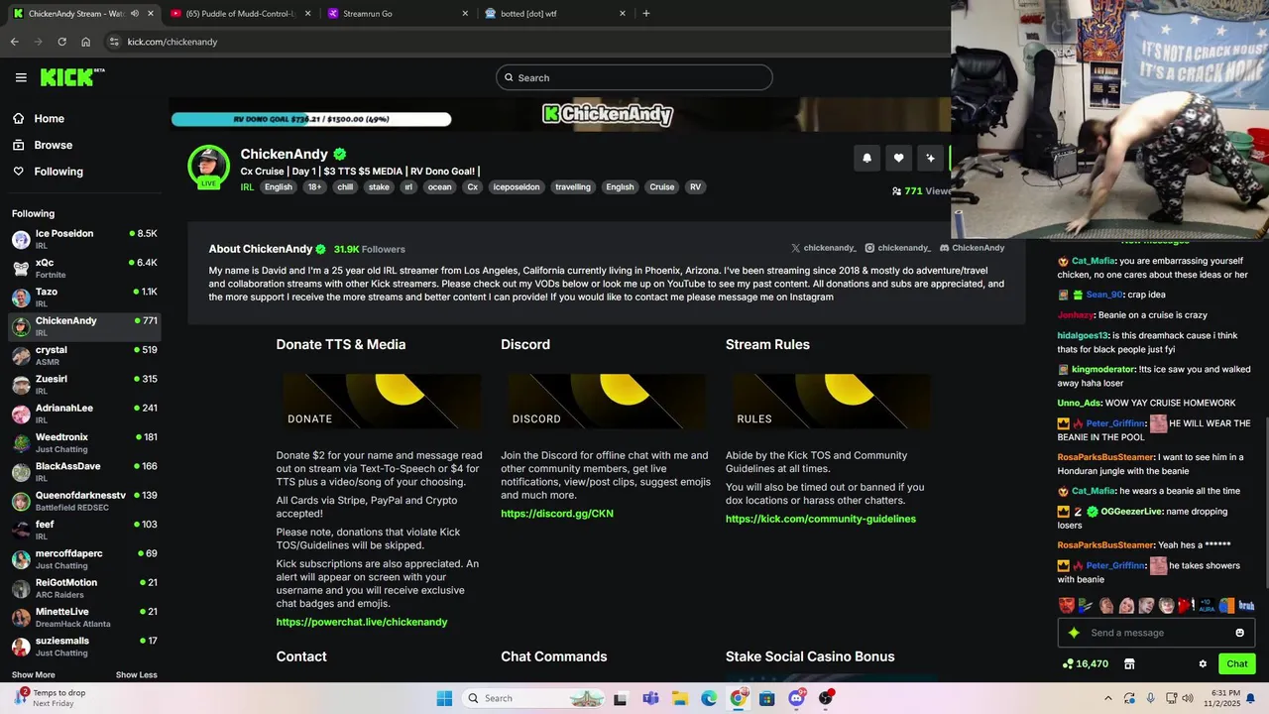Screen dimensions: 1269x714
Task: Open xQc's channel from Following list
Action: pos(84,268)
